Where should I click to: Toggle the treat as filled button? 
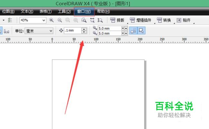pos(133,30)
